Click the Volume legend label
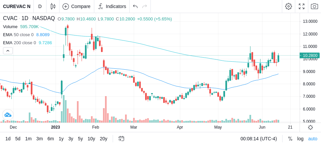321x145 pixels. click(x=10, y=27)
